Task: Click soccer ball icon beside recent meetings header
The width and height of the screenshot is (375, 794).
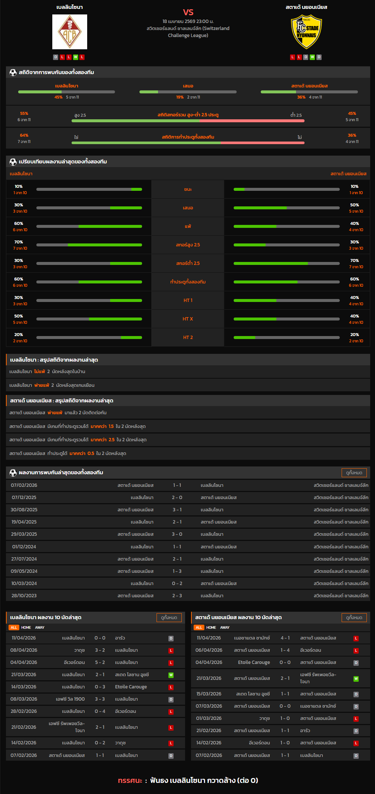Action: coord(13,472)
